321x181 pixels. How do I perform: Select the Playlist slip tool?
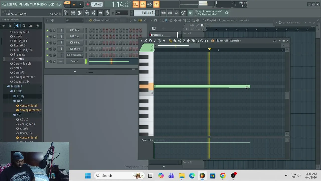point(180,20)
